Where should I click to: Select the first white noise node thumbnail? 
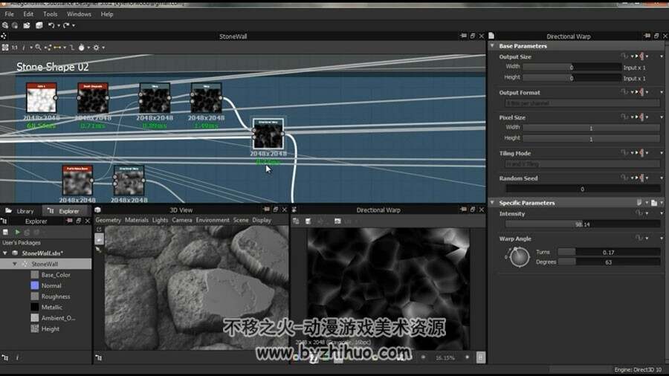(x=42, y=98)
